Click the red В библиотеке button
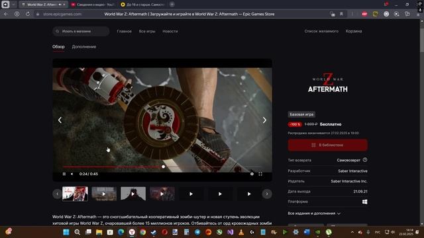Viewport: 424px width, 238px height. pyautogui.click(x=327, y=145)
